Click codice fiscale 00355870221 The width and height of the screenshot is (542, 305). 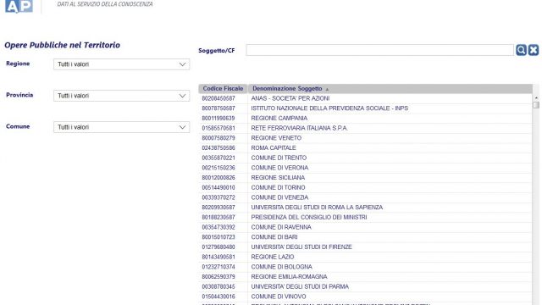pos(218,158)
